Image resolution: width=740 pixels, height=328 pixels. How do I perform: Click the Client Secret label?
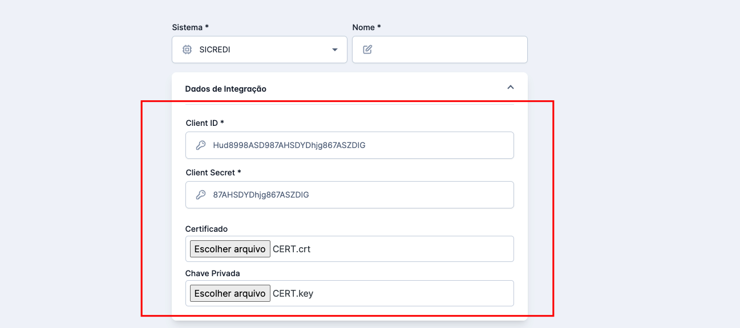coord(213,173)
